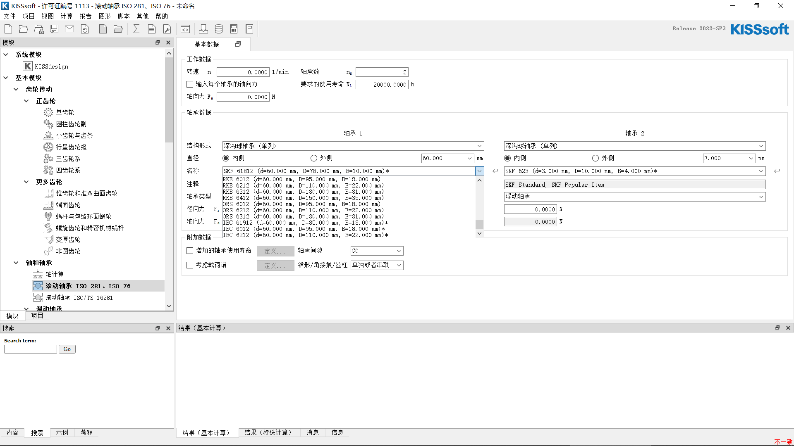
Task: Select RKB 6012 bearing in list
Action: 349,180
